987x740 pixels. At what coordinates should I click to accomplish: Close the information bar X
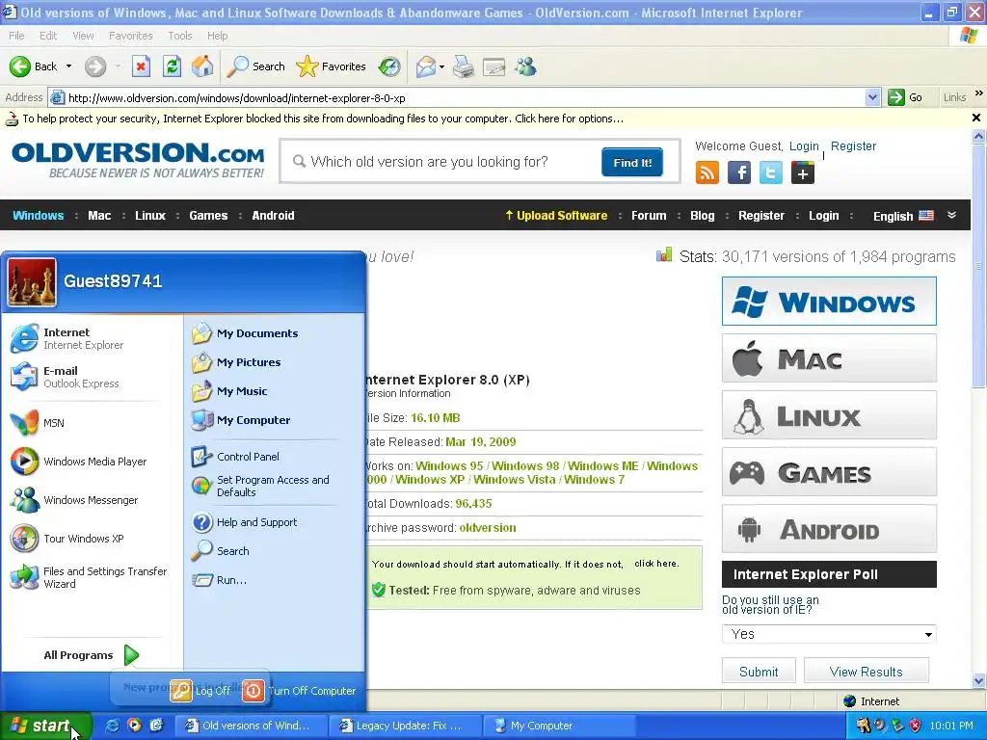pyautogui.click(x=975, y=118)
